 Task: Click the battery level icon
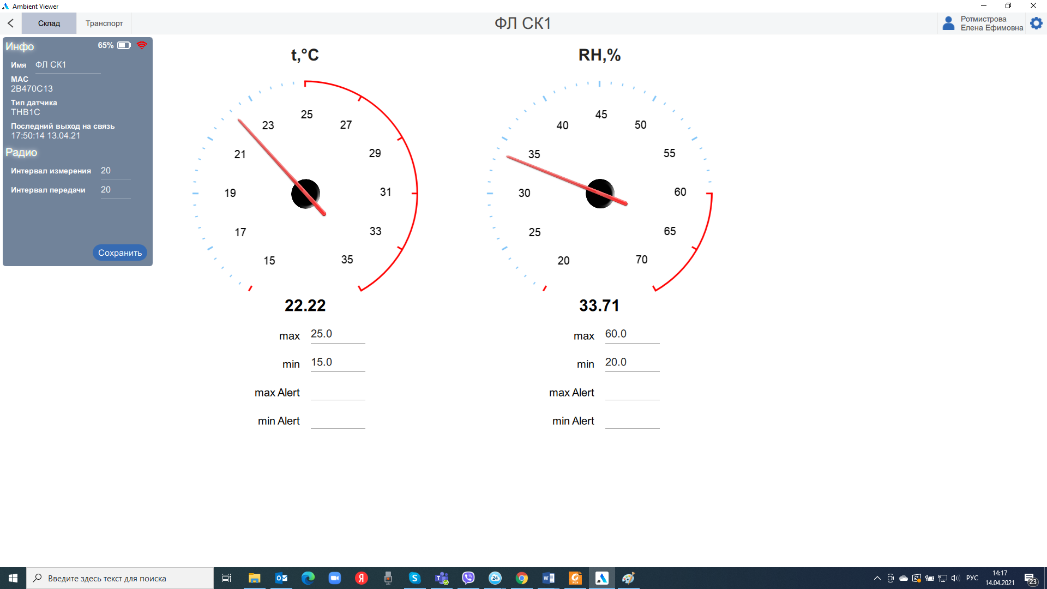point(124,45)
